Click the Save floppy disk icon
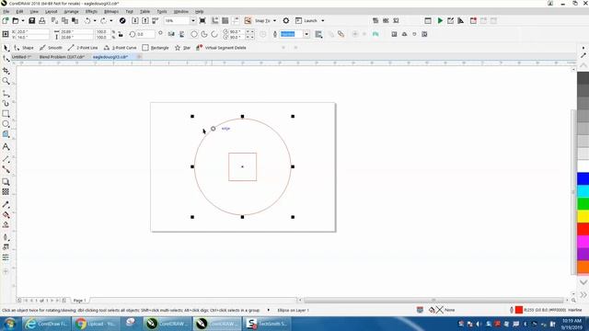 tap(32, 20)
